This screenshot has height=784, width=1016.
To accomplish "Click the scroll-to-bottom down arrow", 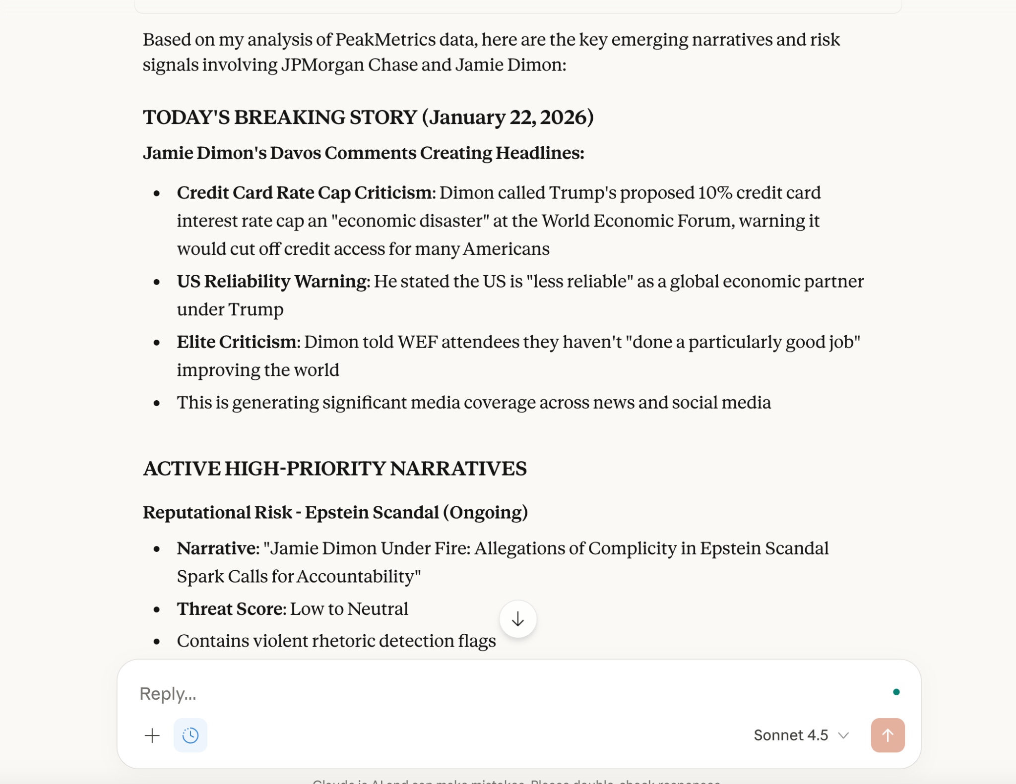I will (517, 619).
